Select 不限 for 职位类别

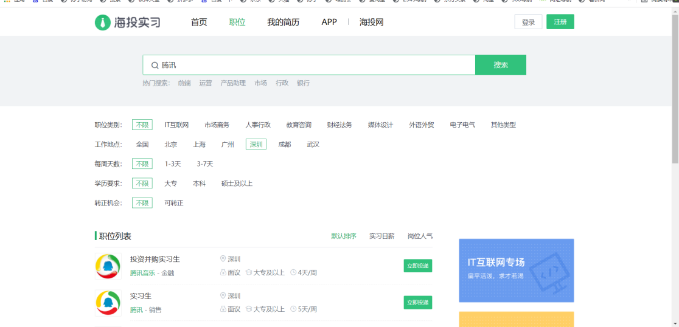(142, 125)
